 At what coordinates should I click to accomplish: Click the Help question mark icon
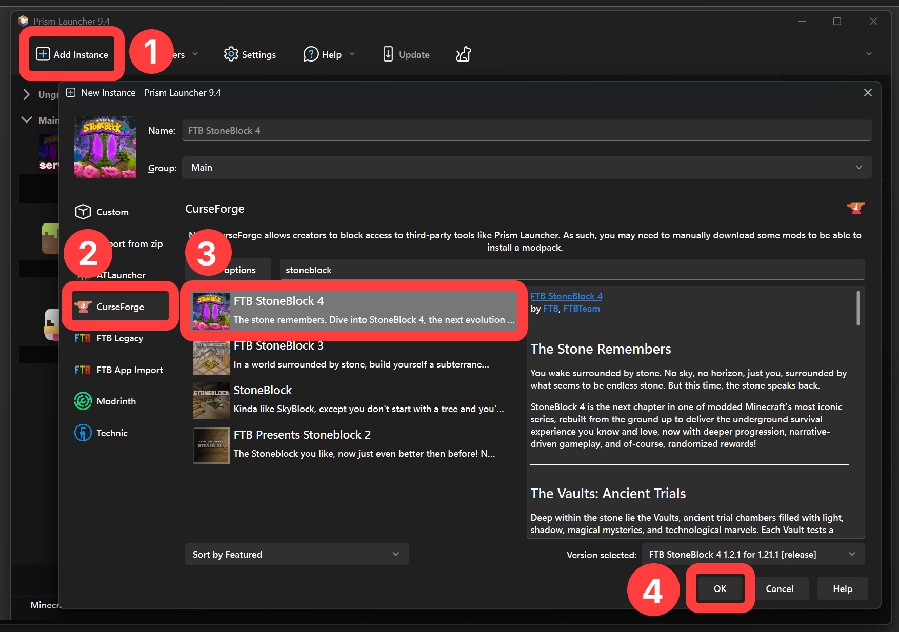click(311, 54)
